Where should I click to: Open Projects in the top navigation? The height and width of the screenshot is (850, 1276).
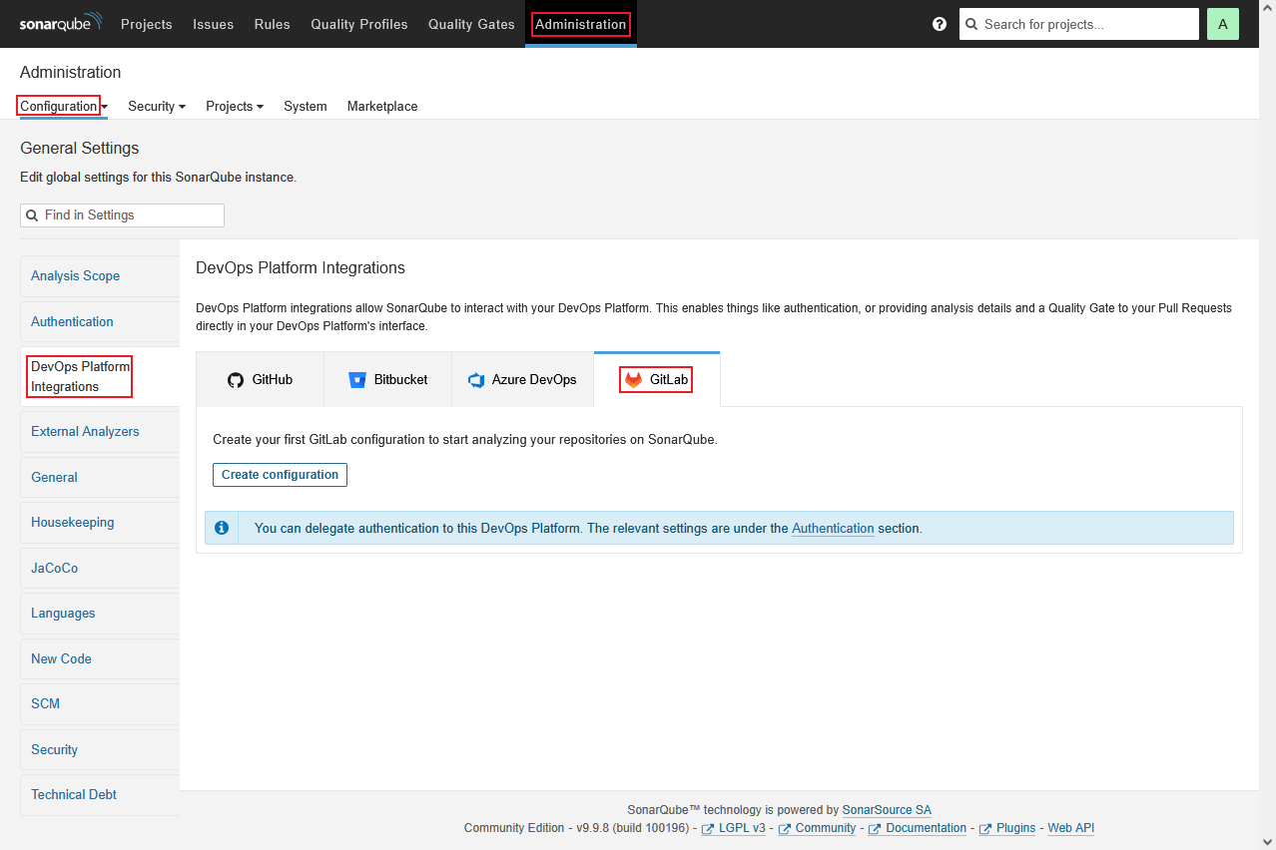[147, 24]
